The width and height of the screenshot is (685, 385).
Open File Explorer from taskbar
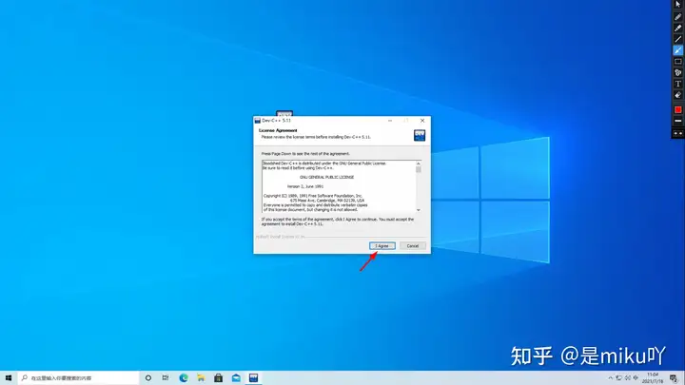201,377
